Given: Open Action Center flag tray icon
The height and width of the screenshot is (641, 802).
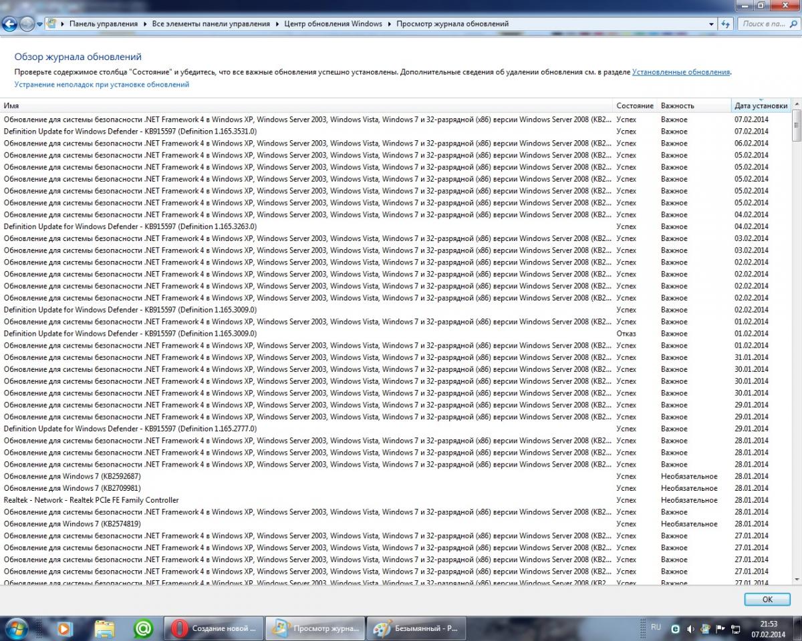Looking at the screenshot, I should click(720, 629).
